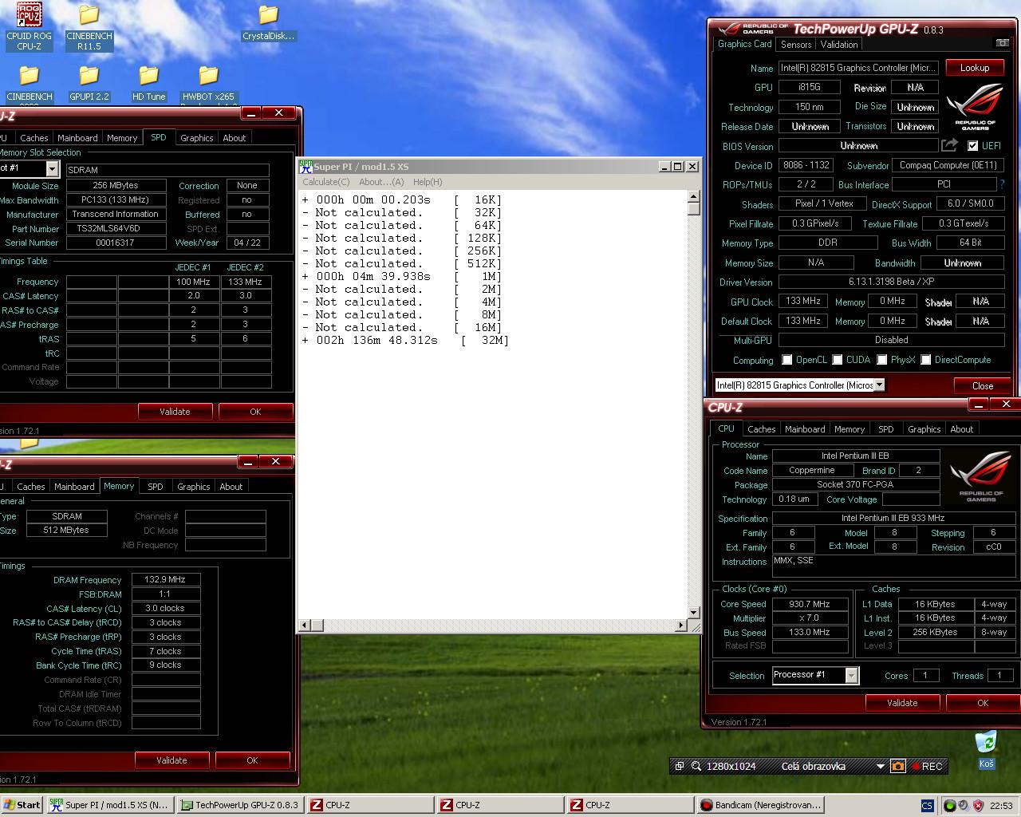
Task: Click the Super PI horizontal scrollbar left arrow
Action: point(304,625)
